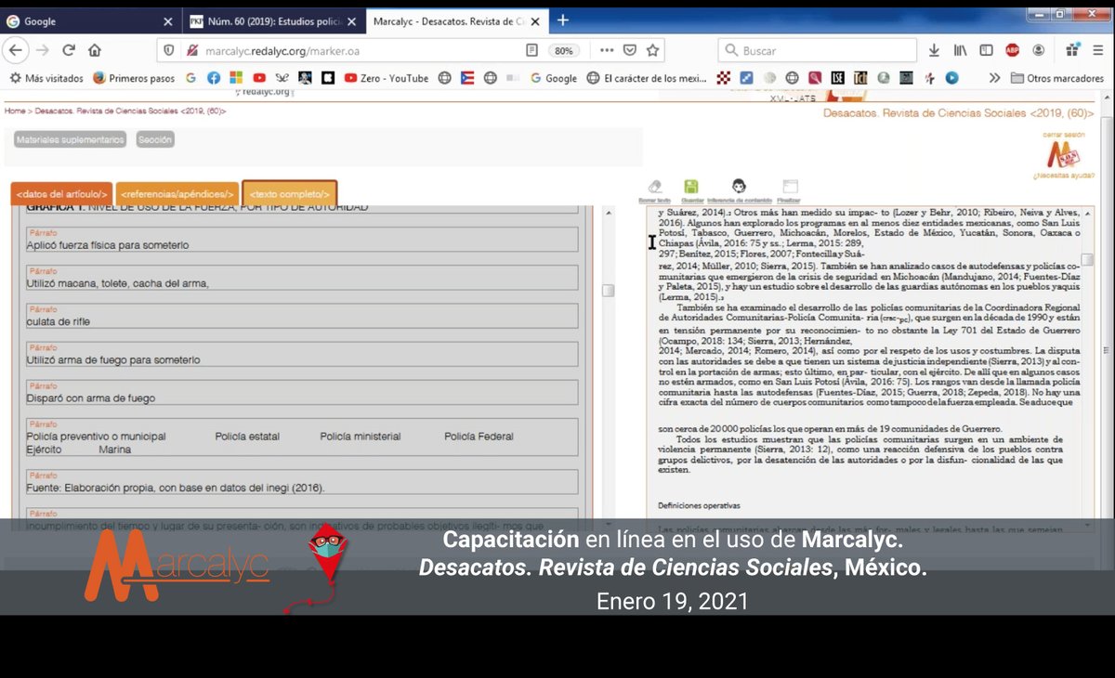Screen dimensions: 1115x678
Task: Open the referencias/apéndices tab
Action: (177, 193)
